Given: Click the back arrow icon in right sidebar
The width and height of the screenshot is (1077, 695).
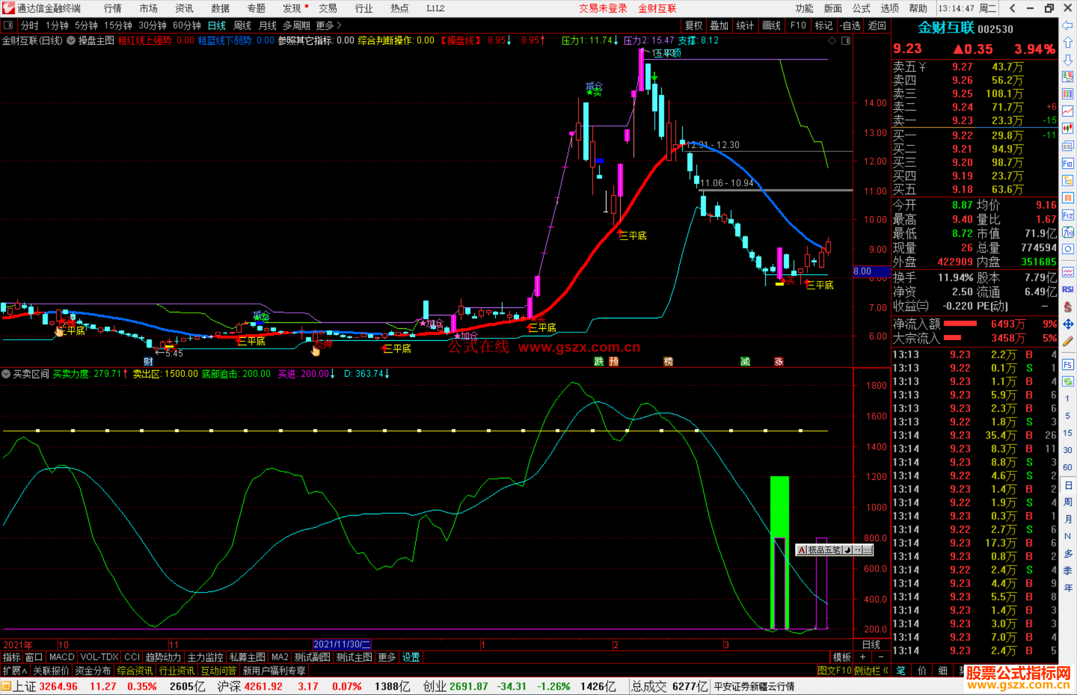Looking at the screenshot, I should click(1068, 25).
